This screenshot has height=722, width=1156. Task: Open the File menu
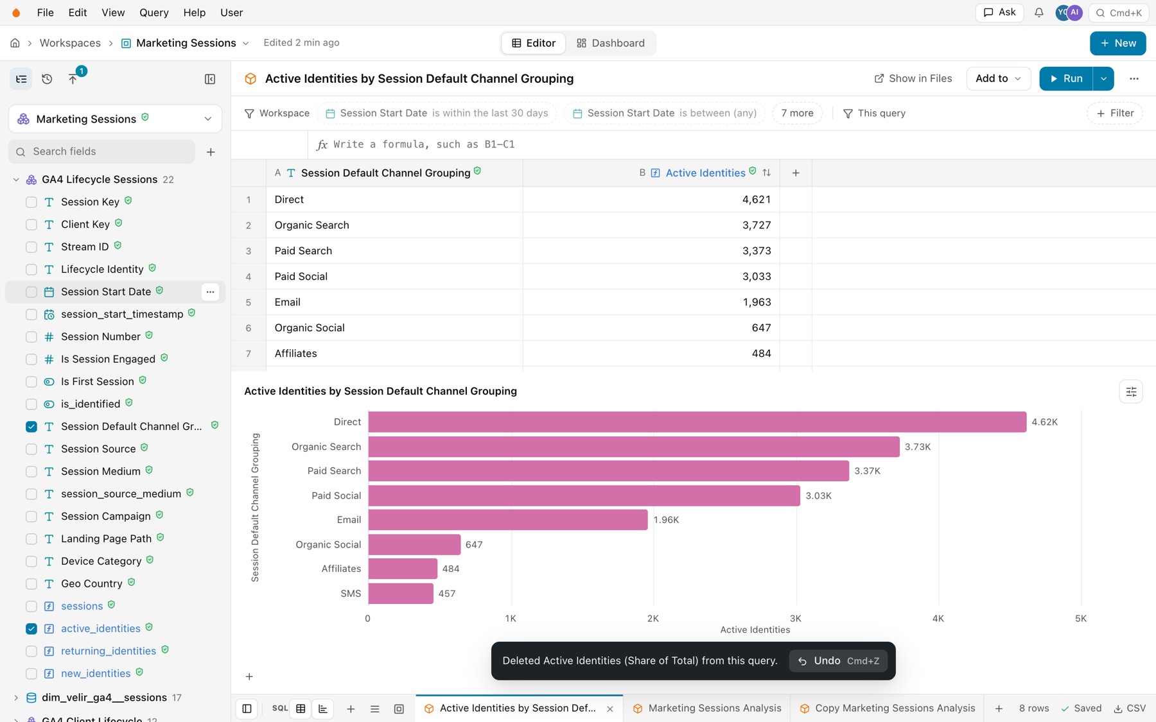tap(45, 13)
